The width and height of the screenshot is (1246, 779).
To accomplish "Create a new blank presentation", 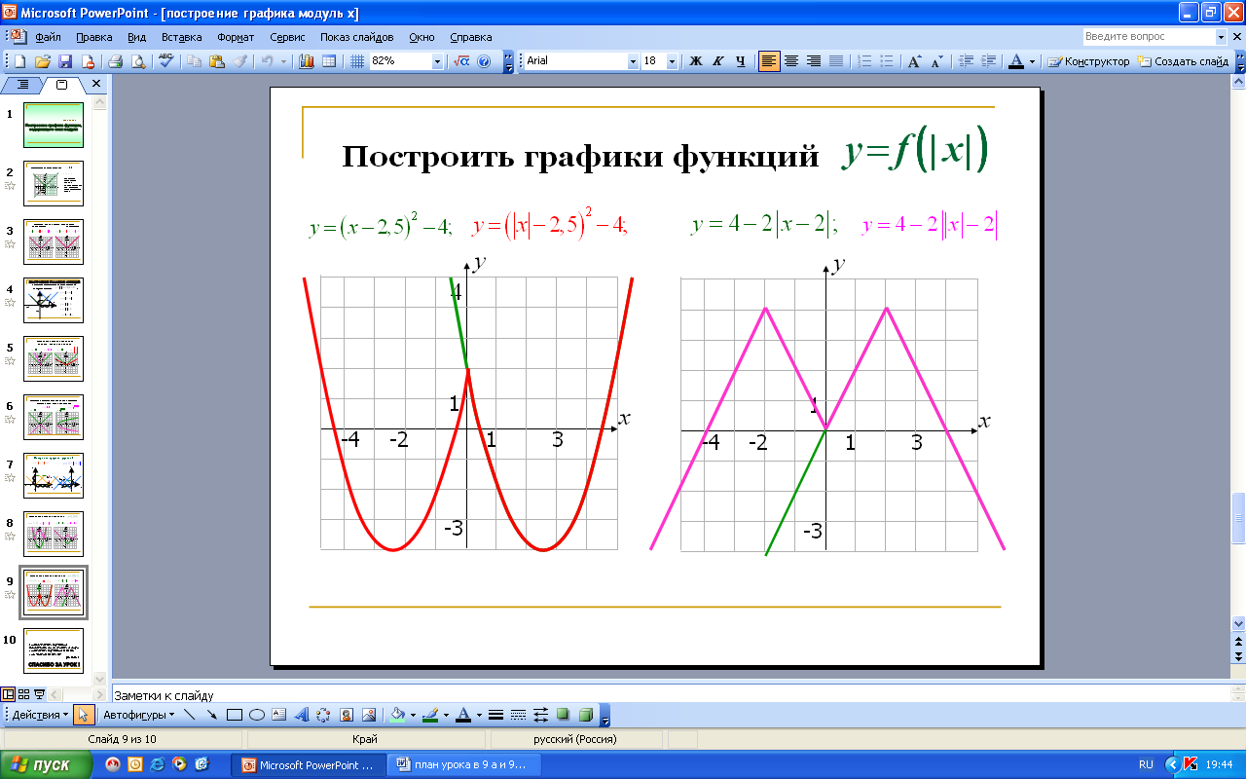I will [19, 61].
